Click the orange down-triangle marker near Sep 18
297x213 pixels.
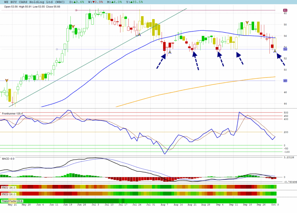247,22
